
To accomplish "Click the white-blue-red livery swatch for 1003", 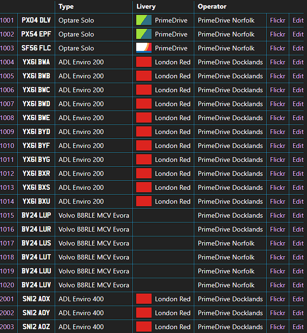I will coord(144,48).
